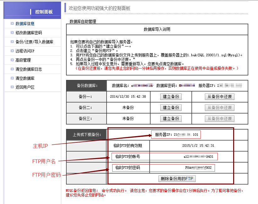258x204 pixels.
Task: Click the bullet icon beside 清空数据库
Action: [x=12, y=78]
